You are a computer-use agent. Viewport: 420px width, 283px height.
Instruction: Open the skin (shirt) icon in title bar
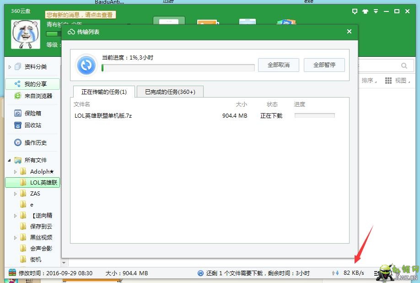[365, 11]
